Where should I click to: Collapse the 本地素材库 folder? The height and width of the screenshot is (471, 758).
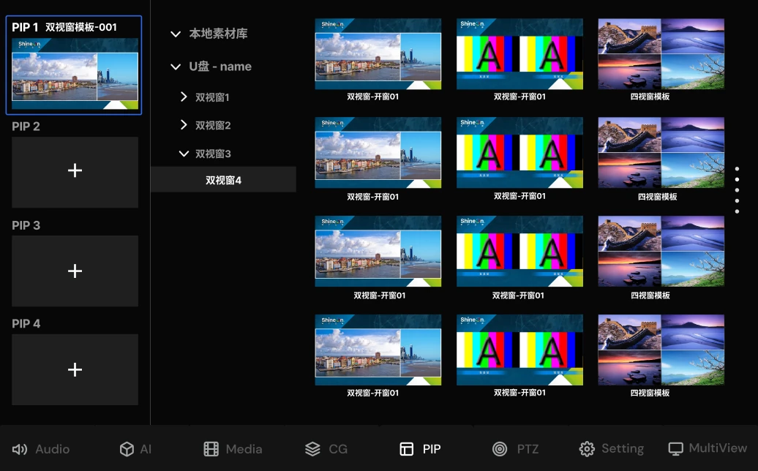click(176, 34)
